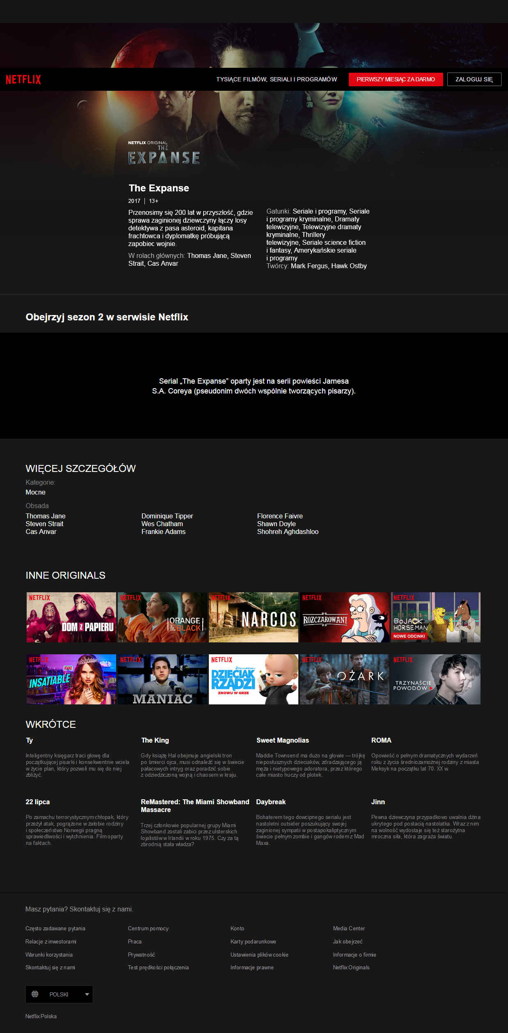Open Ustawienia plików cookie link

tap(259, 955)
